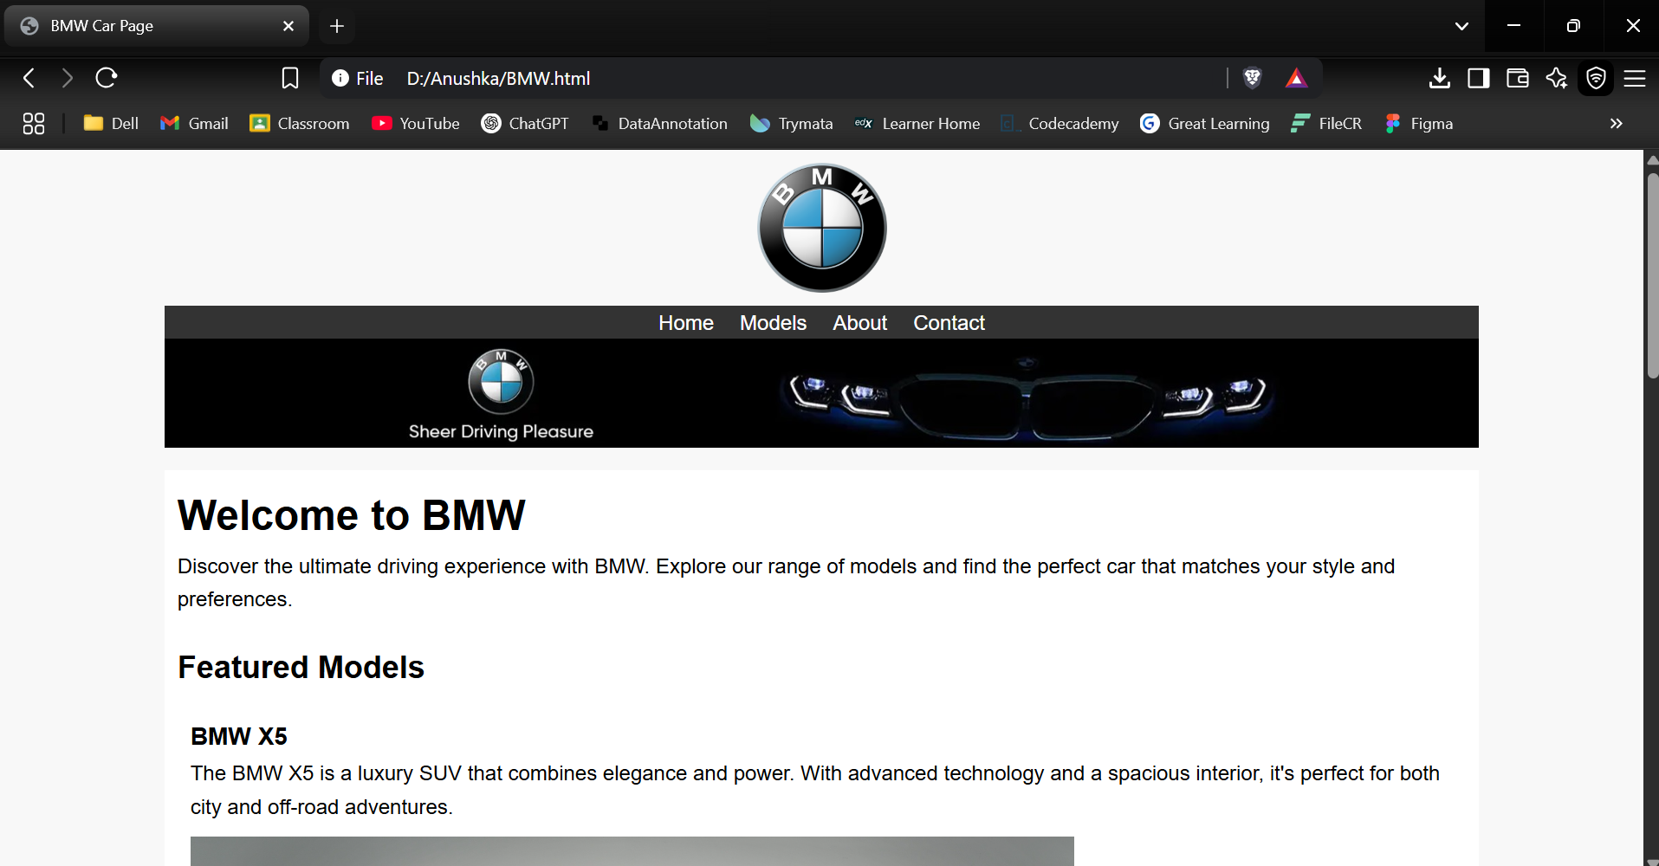Open the Brave Wallet icon
1659x866 pixels.
(1517, 78)
